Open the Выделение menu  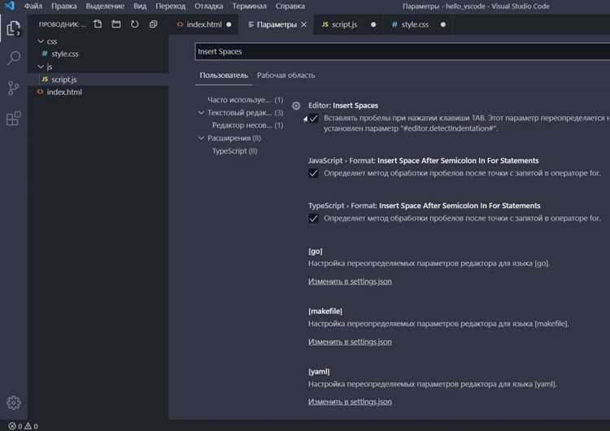tap(105, 6)
